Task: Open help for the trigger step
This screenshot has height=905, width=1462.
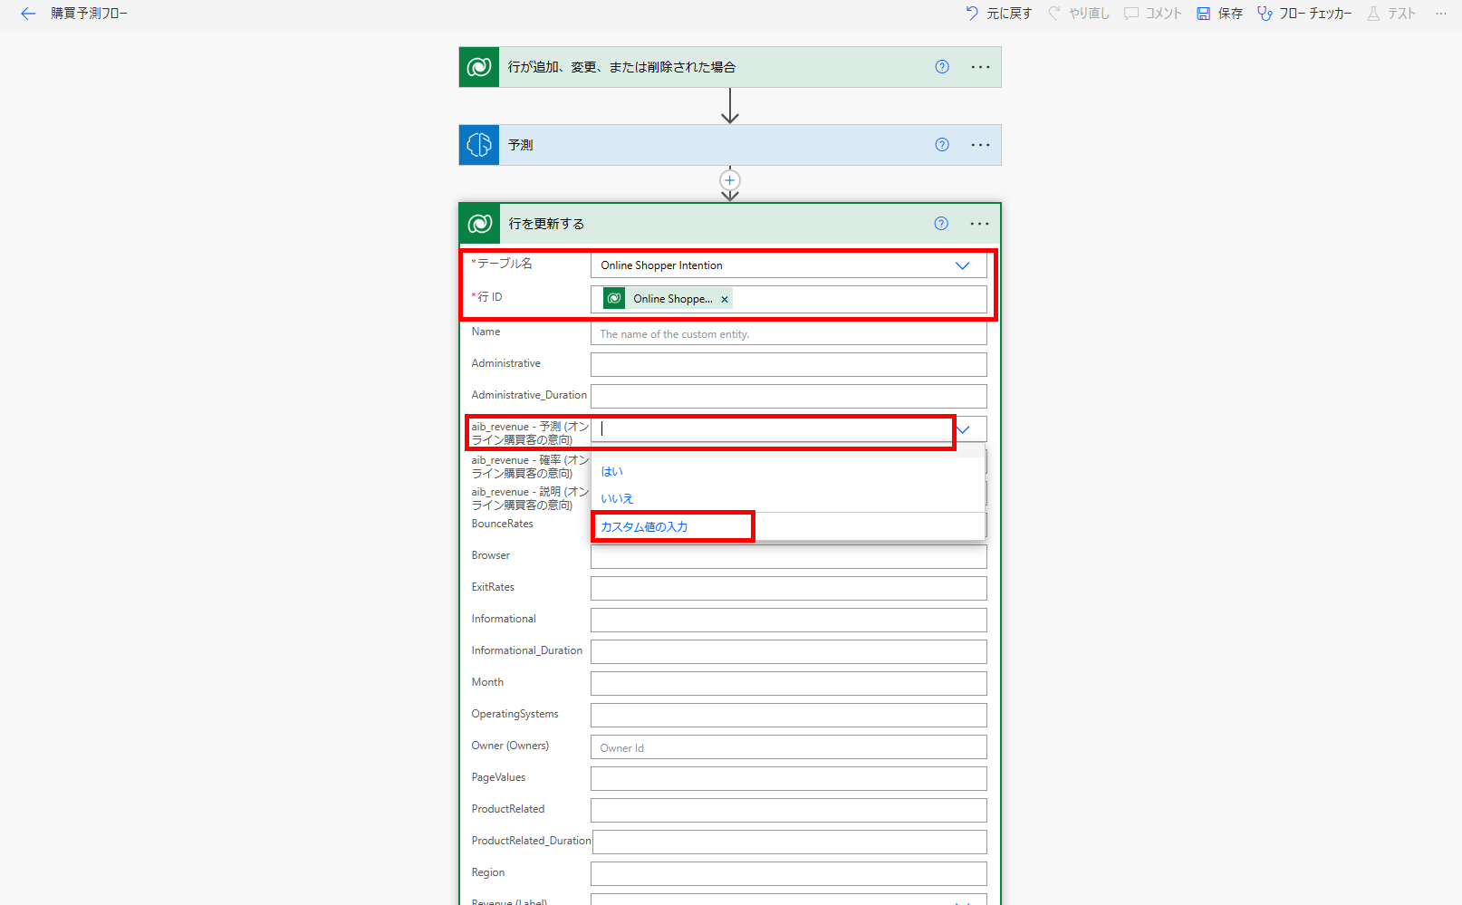Action: pyautogui.click(x=942, y=67)
